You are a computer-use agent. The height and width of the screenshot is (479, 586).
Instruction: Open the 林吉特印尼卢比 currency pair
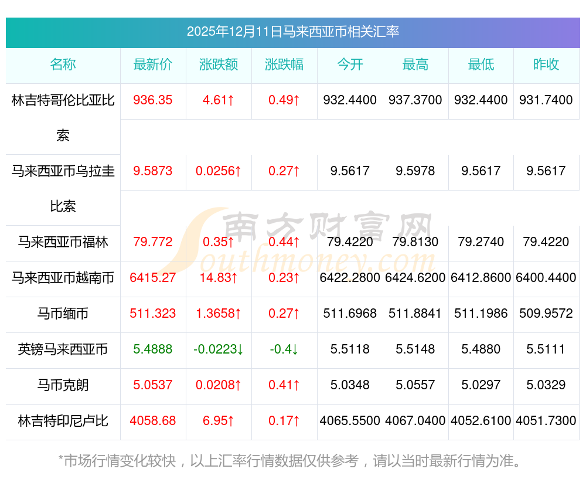(x=63, y=421)
